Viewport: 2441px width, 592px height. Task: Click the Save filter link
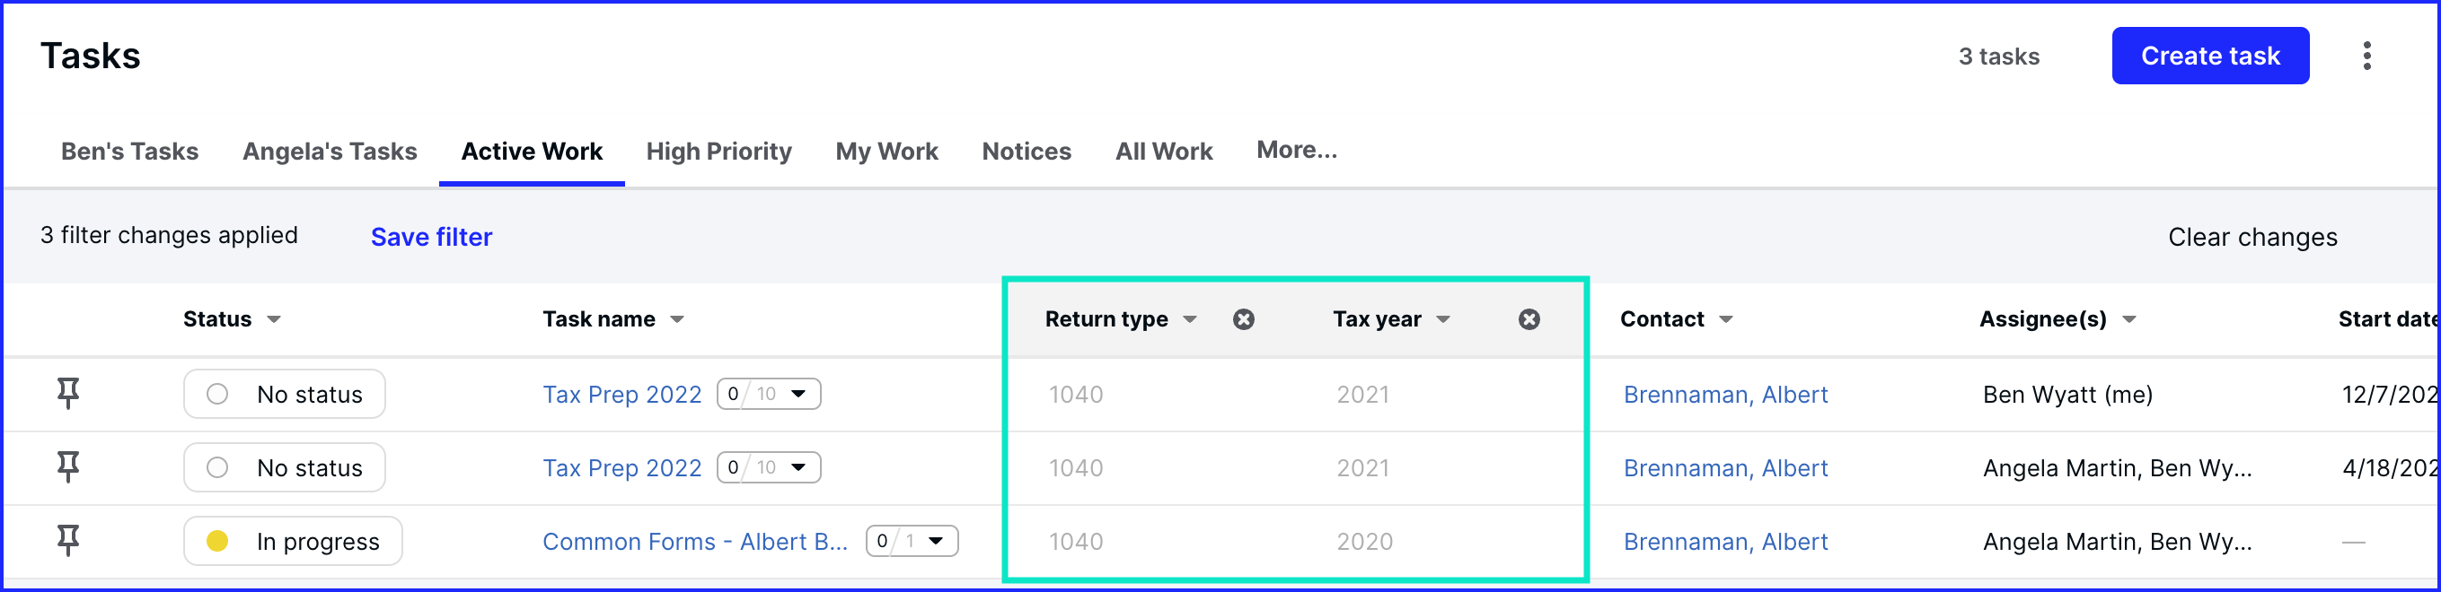click(x=431, y=237)
